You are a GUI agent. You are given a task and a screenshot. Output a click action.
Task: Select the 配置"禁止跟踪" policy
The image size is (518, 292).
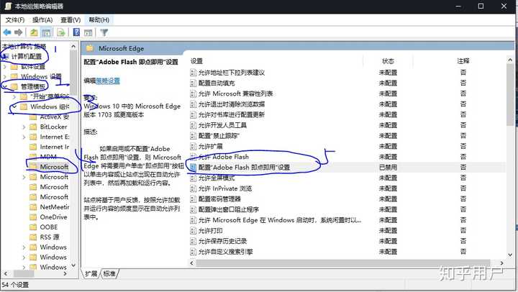pos(219,136)
